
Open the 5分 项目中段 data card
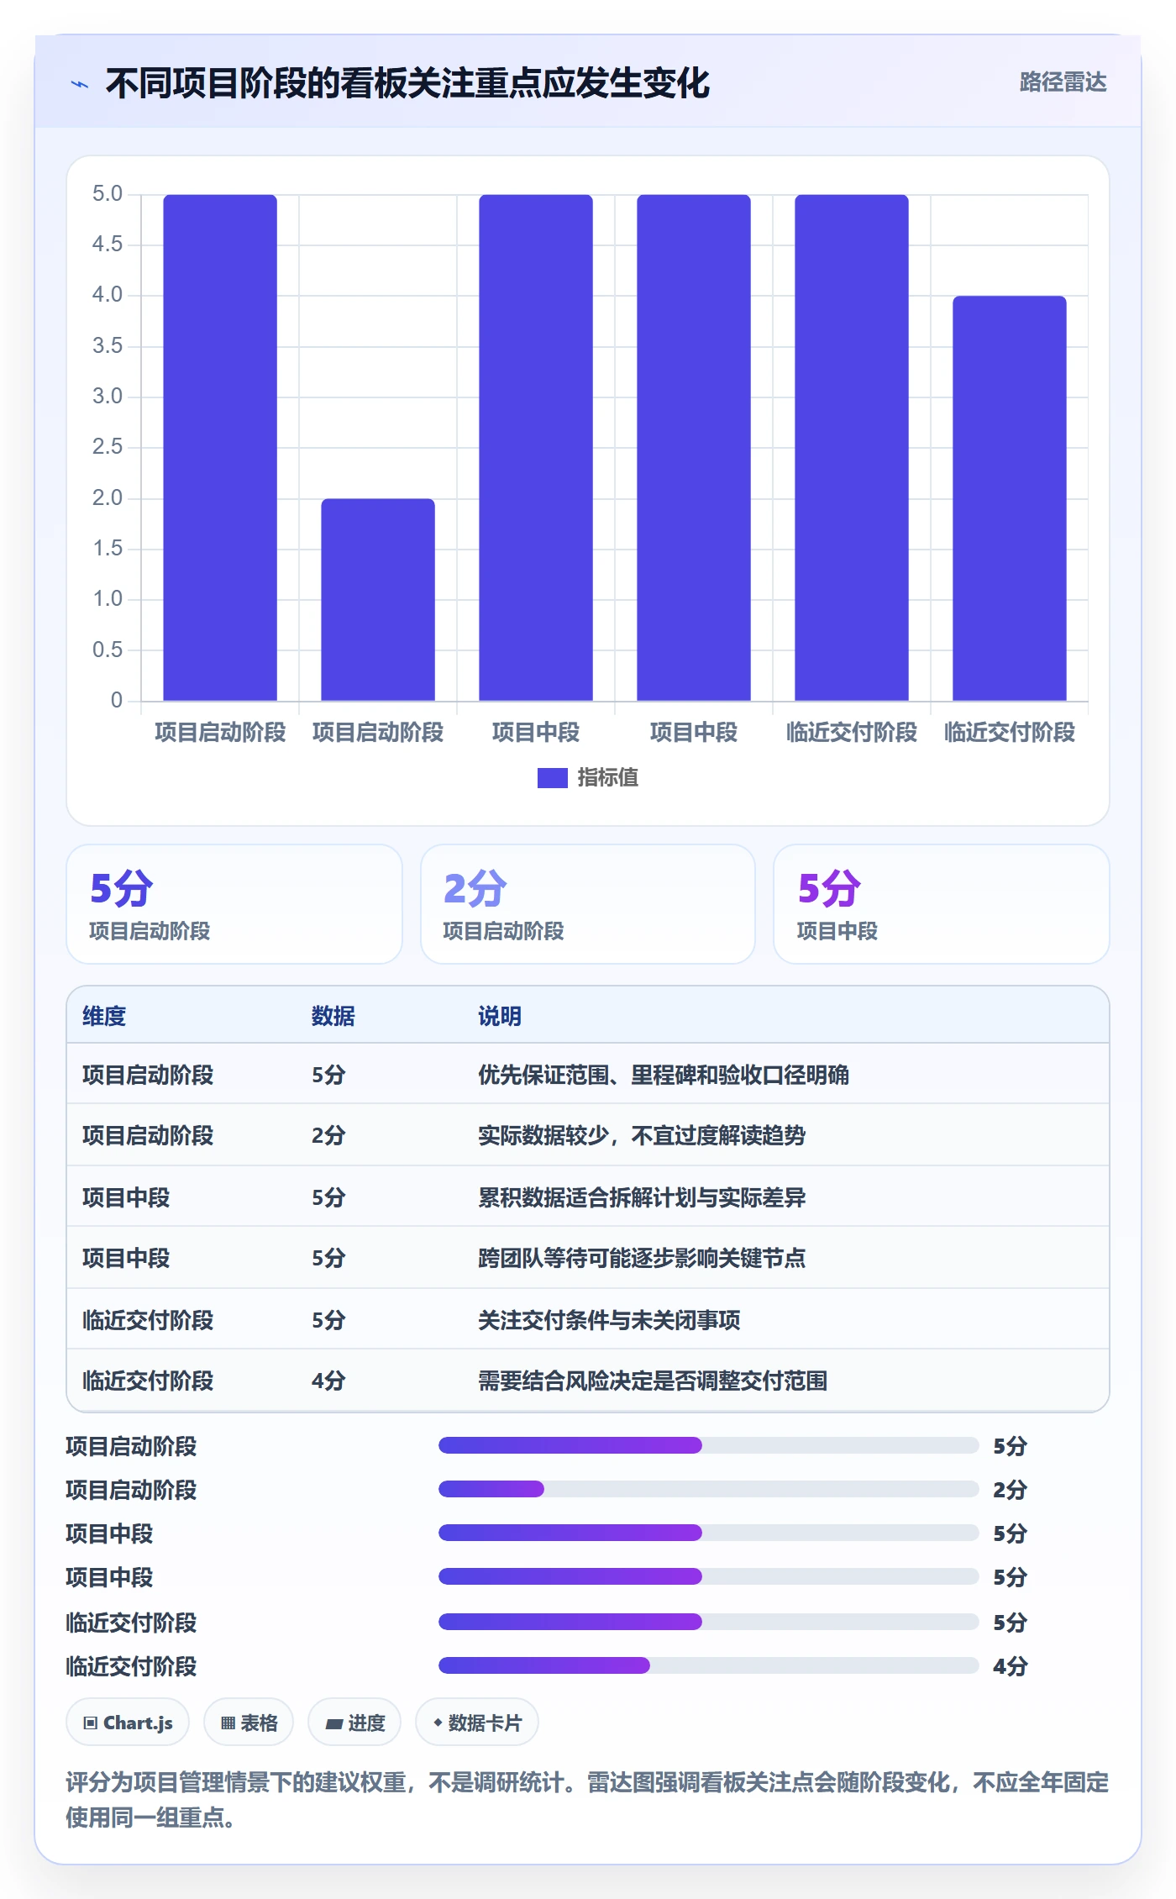pyautogui.click(x=942, y=904)
